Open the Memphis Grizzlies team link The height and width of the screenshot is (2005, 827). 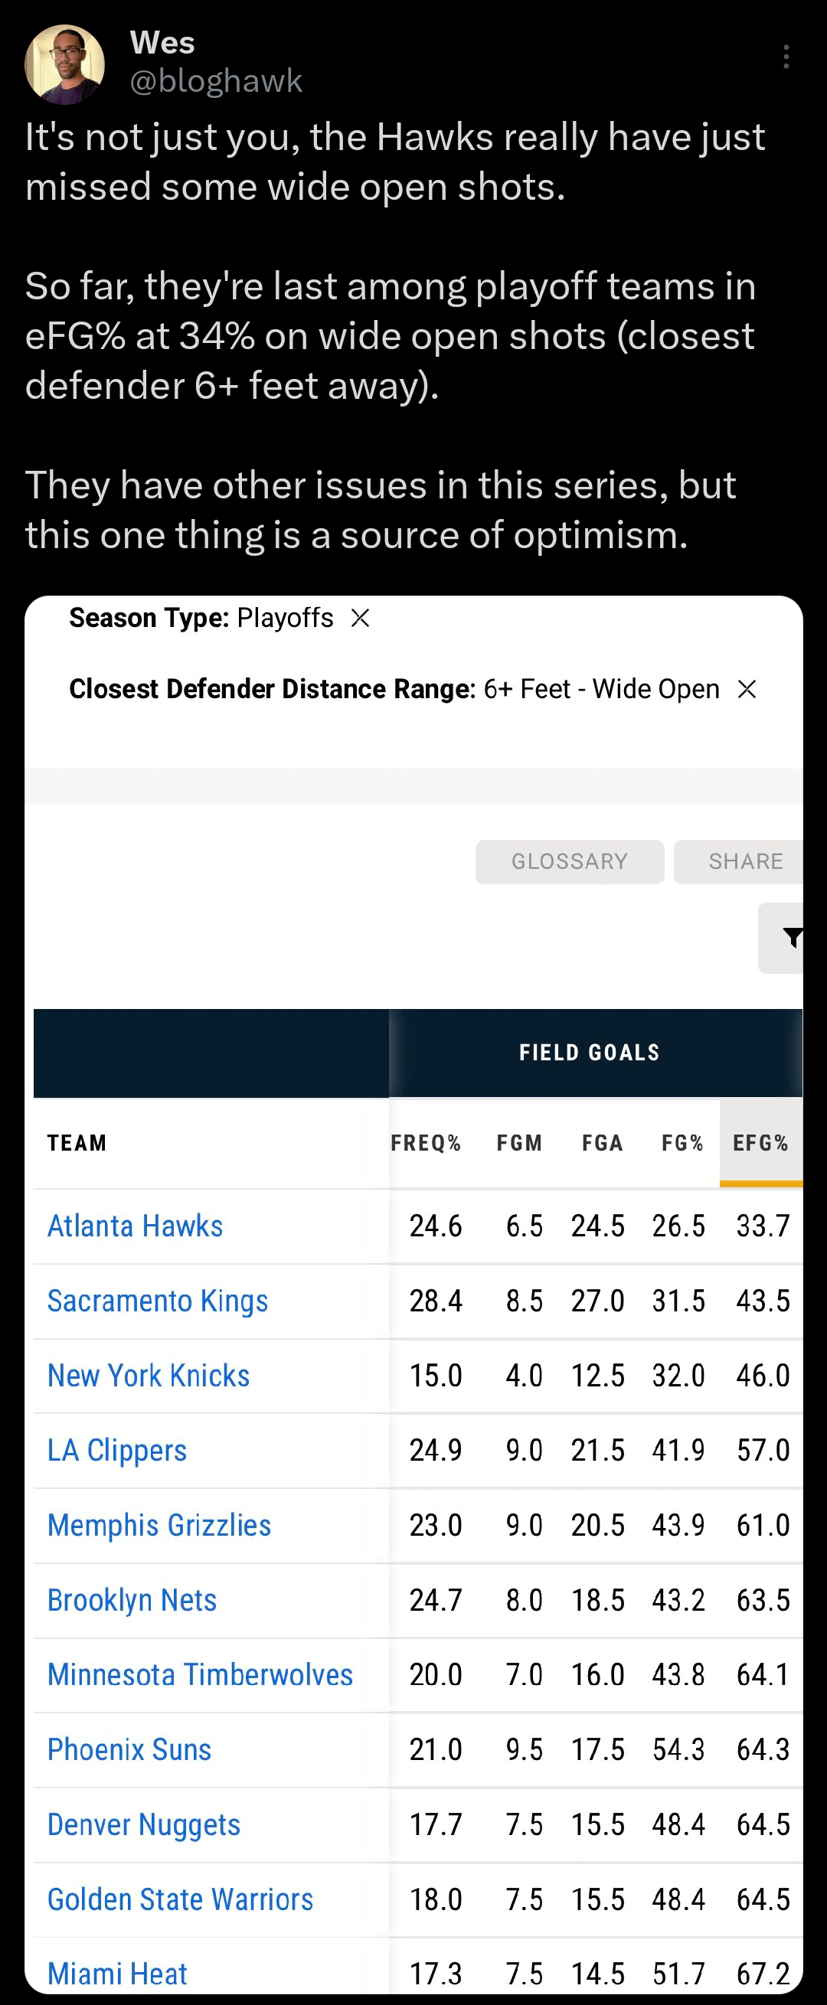(x=159, y=1525)
